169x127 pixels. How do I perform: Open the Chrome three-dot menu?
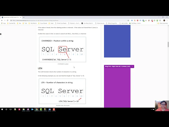click(x=167, y=20)
